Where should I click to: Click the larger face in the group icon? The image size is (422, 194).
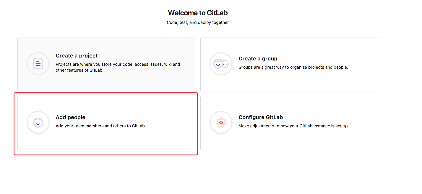pyautogui.click(x=218, y=63)
